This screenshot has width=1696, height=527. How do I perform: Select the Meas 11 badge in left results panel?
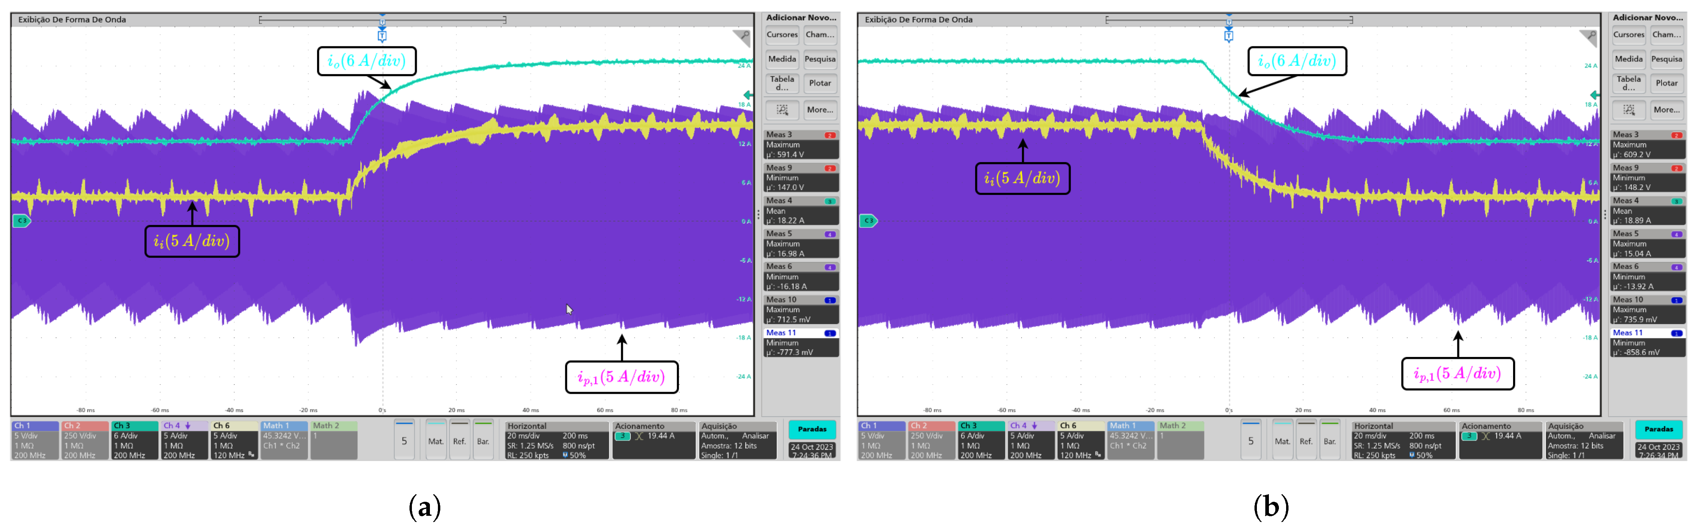click(x=801, y=342)
